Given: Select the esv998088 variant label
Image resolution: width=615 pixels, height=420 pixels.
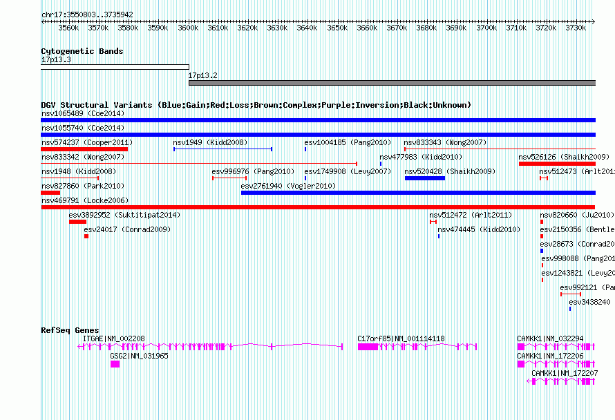Looking at the screenshot, I should (x=578, y=258).
